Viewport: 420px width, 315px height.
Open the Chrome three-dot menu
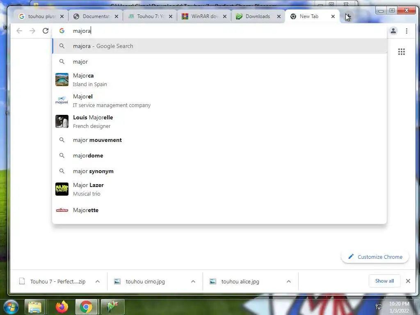(x=406, y=31)
